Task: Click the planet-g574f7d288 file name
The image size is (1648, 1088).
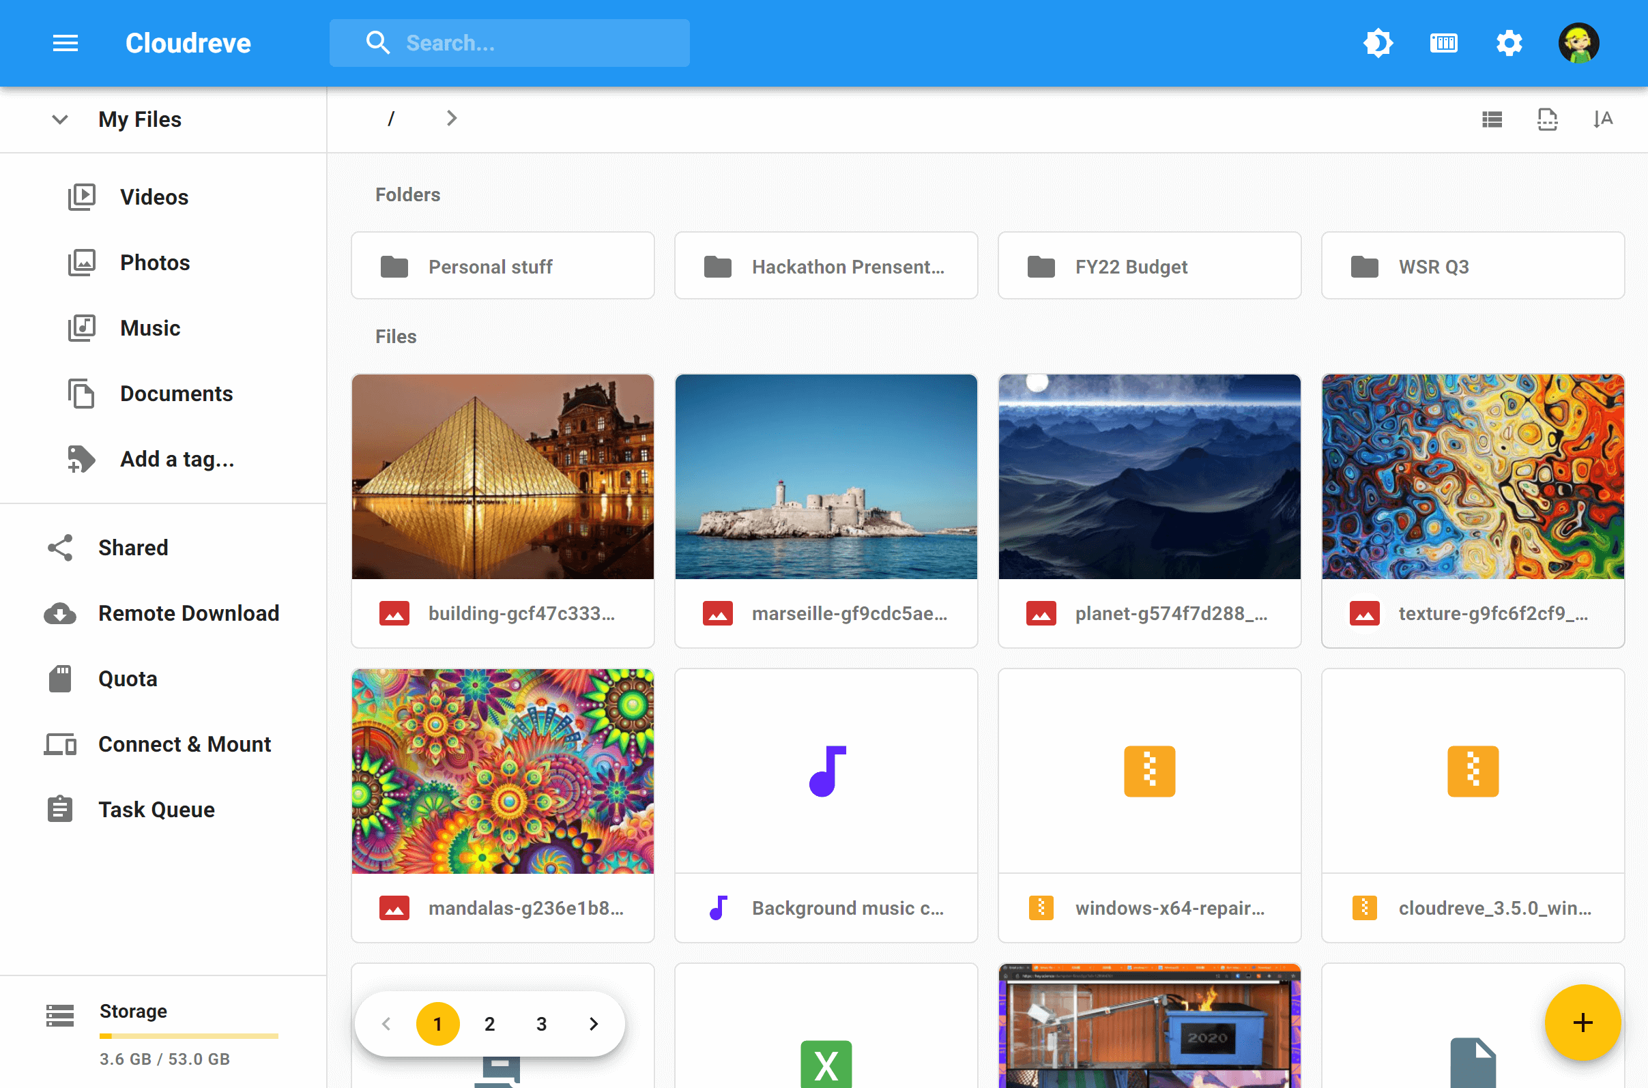Action: pyautogui.click(x=1171, y=613)
